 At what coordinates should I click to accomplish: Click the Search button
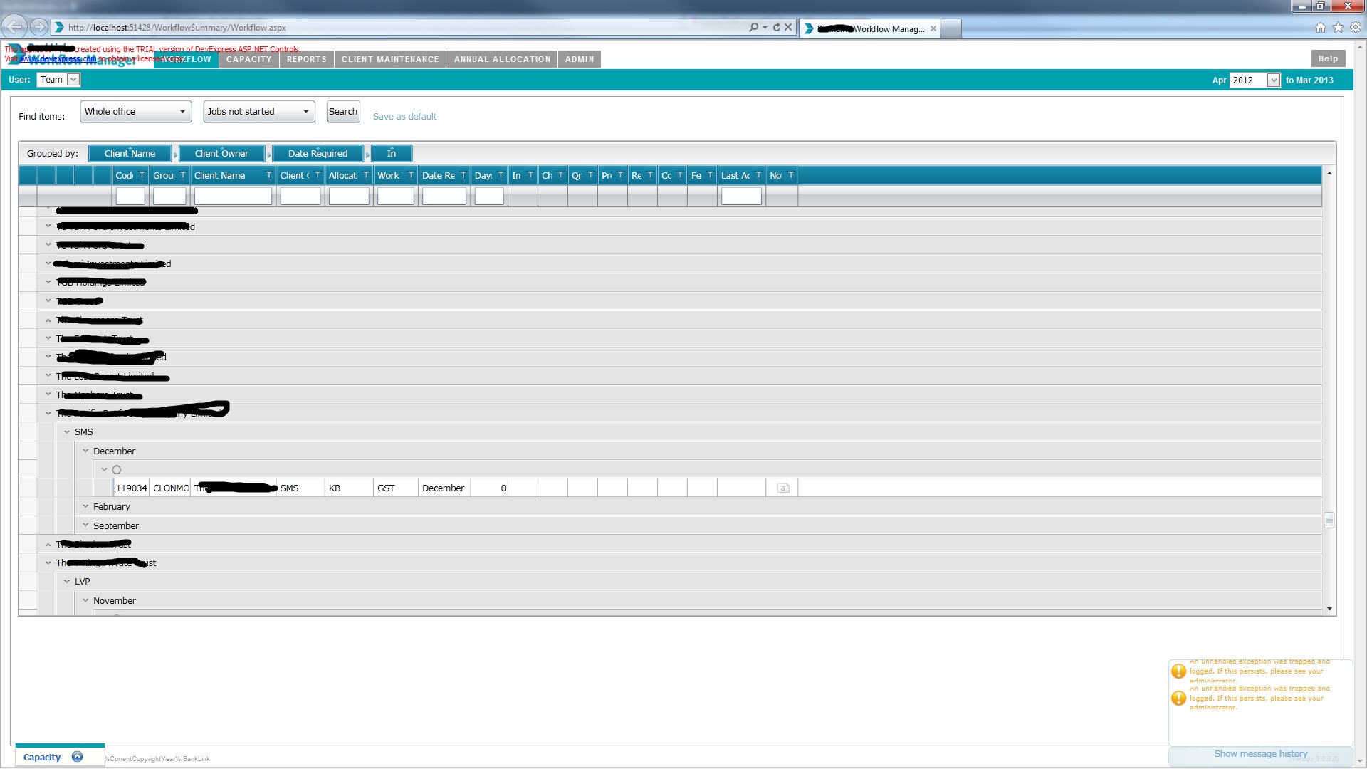342,112
